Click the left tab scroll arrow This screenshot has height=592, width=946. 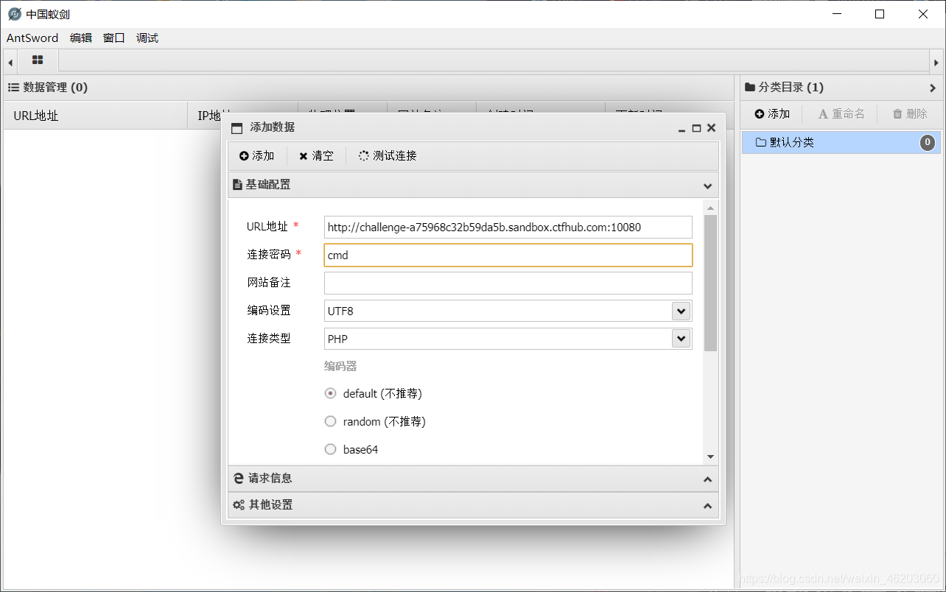click(10, 63)
